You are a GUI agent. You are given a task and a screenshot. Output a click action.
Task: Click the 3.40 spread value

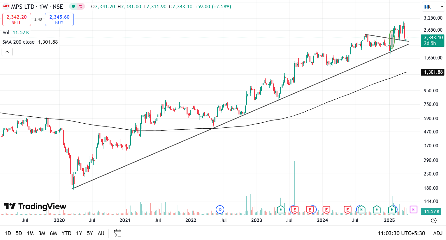click(38, 19)
